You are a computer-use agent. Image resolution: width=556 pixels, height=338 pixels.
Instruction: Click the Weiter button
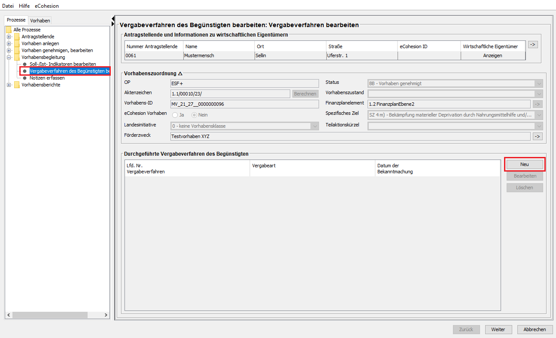tap(498, 329)
